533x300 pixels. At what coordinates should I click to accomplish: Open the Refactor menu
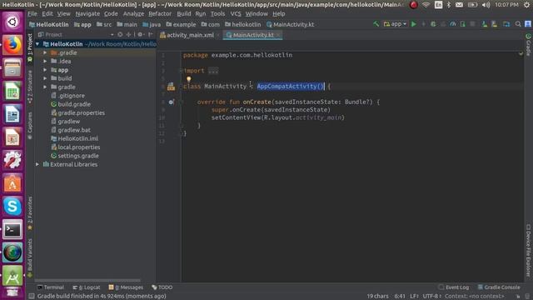point(160,14)
